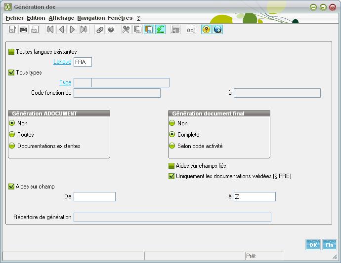
Task: Open help with the yellow question mark icon
Action: click(206, 30)
